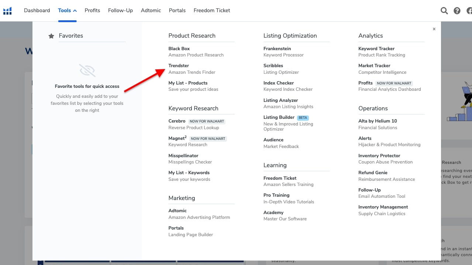The height and width of the screenshot is (265, 472).
Task: Launch Magnet keyword research tool
Action: click(x=177, y=138)
